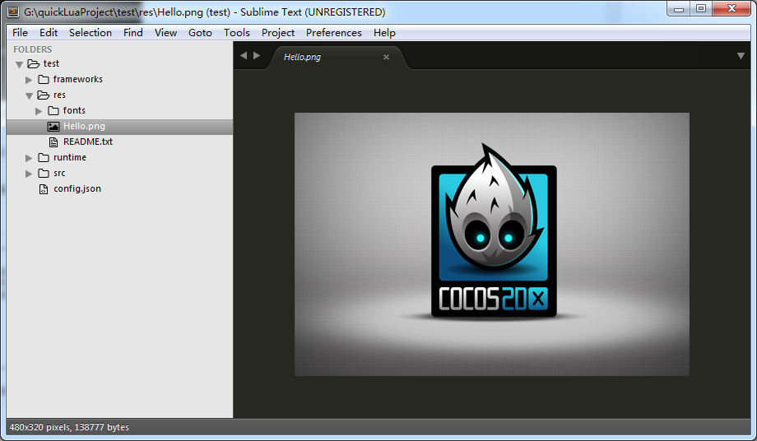Image resolution: width=757 pixels, height=441 pixels.
Task: Select frameworks in the sidebar
Action: (77, 79)
